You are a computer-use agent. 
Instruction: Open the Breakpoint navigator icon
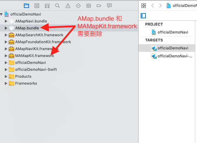(99, 6)
